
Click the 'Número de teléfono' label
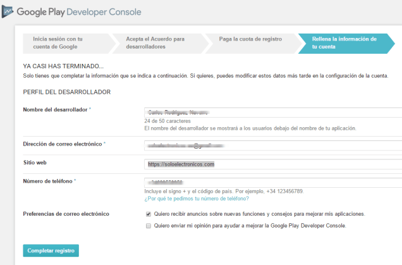tap(48, 182)
